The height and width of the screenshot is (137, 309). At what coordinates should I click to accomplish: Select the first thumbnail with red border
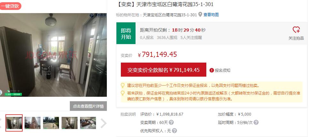[14, 123]
